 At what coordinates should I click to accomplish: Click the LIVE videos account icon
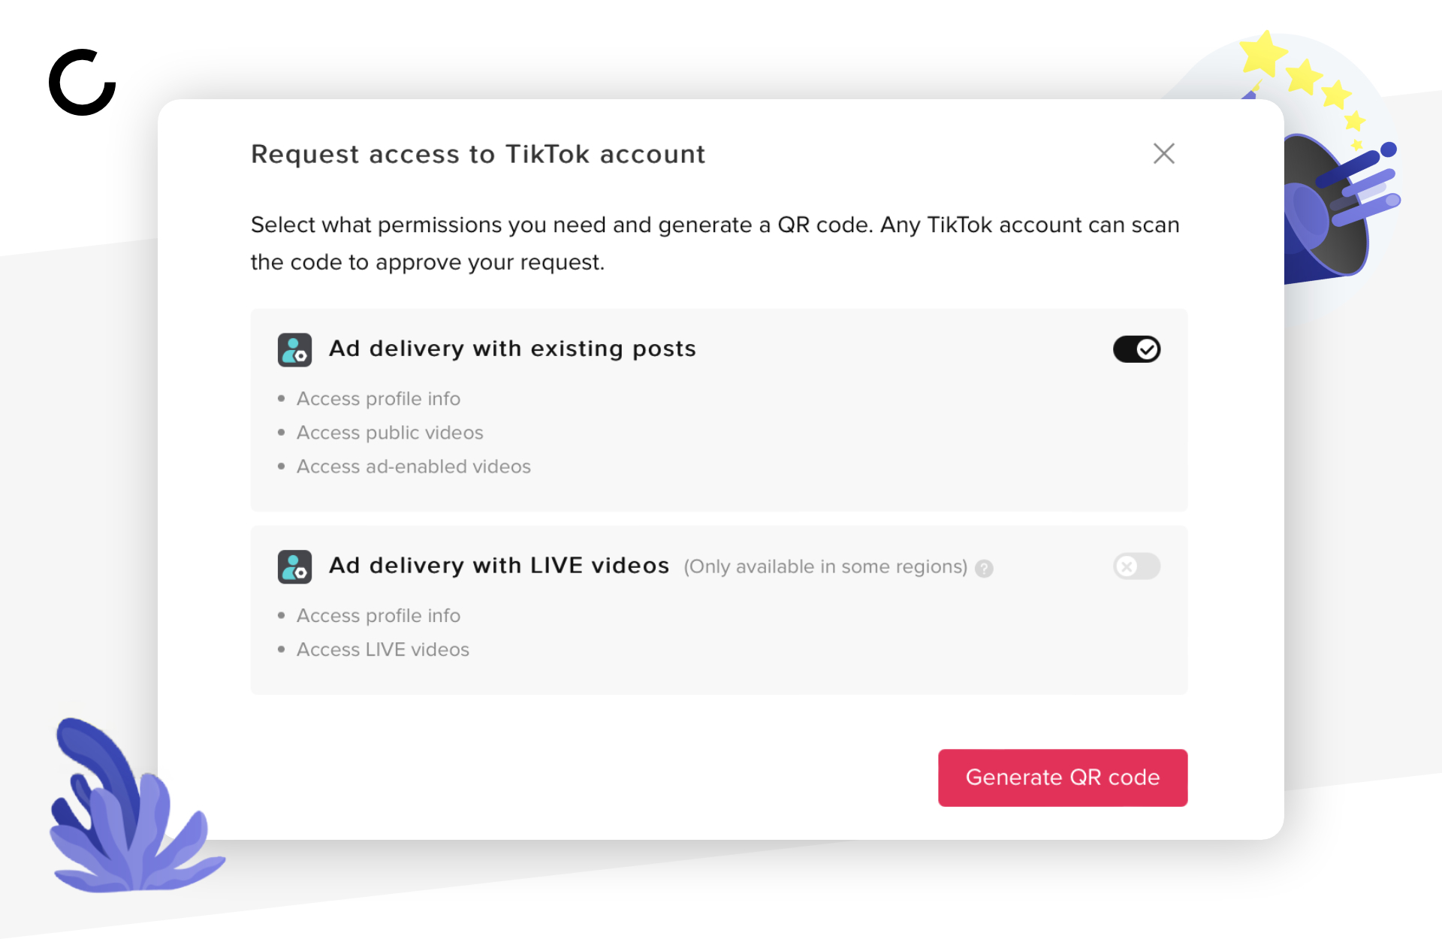294,567
